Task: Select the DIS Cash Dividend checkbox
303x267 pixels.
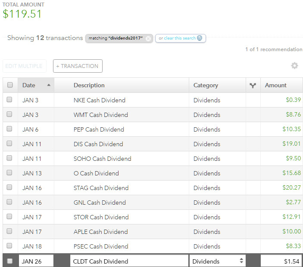Action: pyautogui.click(x=9, y=144)
